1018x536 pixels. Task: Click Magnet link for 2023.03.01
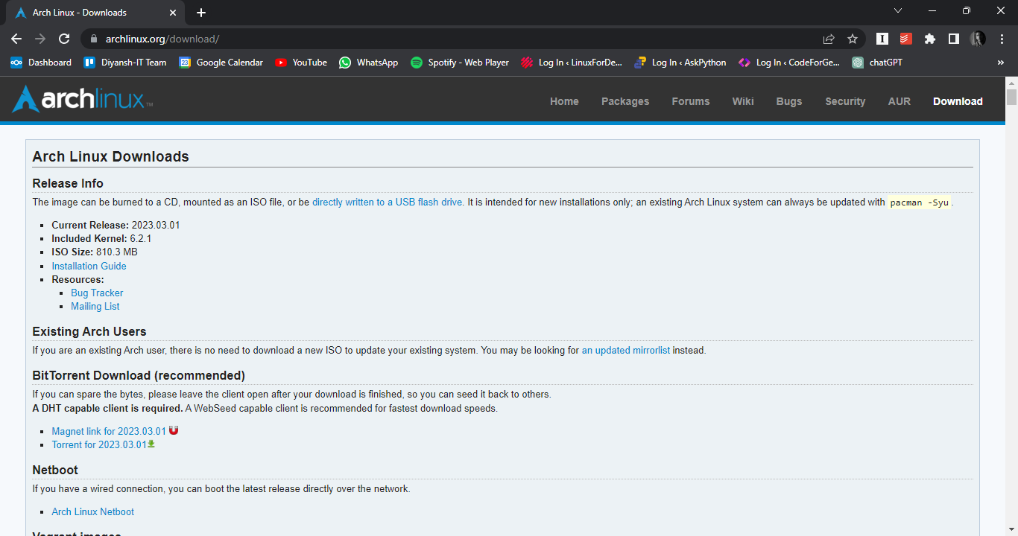click(109, 431)
